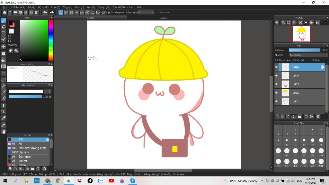Open Xem view menu
The height and width of the screenshot is (185, 329).
[91, 7]
